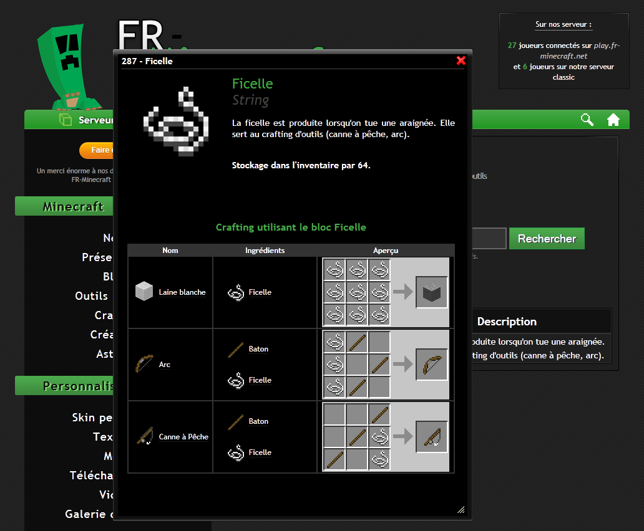The height and width of the screenshot is (531, 644).
Task: Go to home via the house icon
Action: pos(613,120)
